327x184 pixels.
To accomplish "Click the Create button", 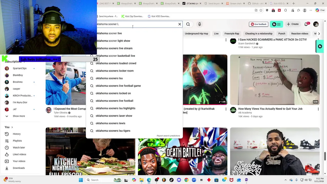I will click(293, 24).
